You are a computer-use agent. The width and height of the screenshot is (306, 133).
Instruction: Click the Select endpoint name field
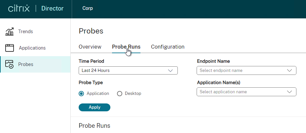tap(247, 70)
